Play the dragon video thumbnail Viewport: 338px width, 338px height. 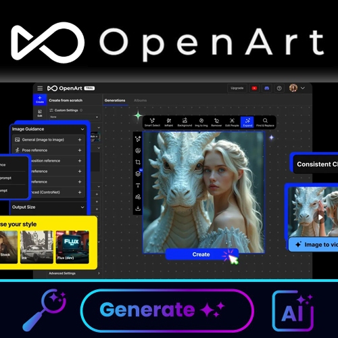pyautogui.click(x=320, y=217)
